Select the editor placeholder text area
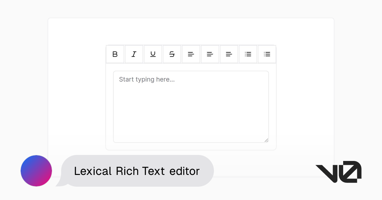 pyautogui.click(x=147, y=79)
